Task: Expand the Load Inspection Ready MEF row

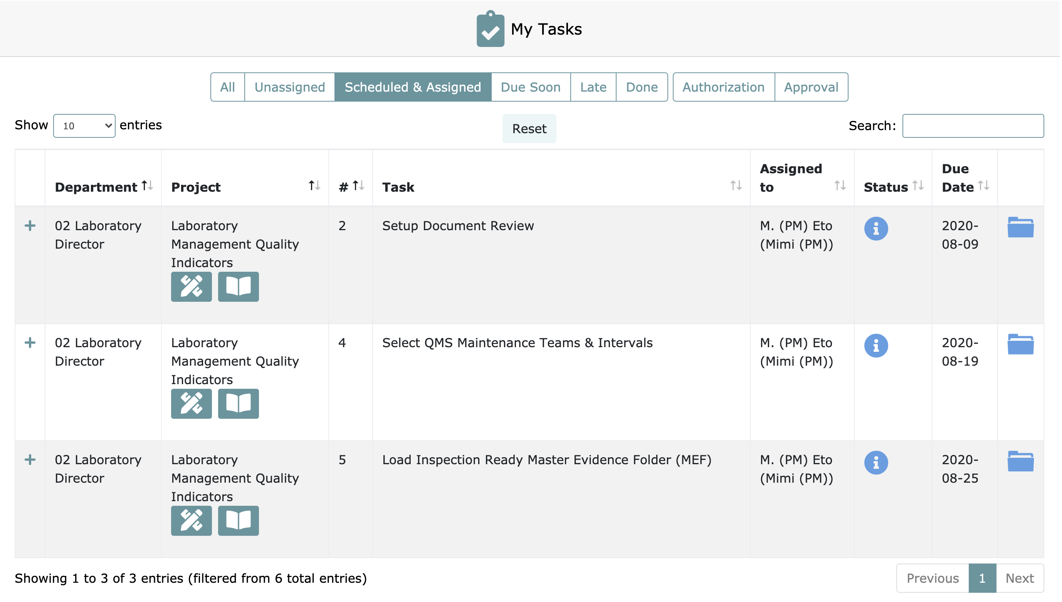Action: tap(30, 460)
